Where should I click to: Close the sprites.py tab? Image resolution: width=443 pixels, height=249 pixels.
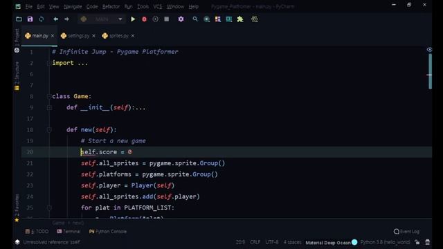133,36
